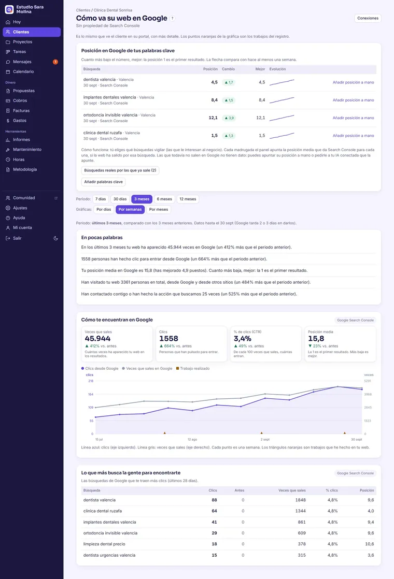Click the Propuestas document icon
Viewport: 394px width, 579px height.
[x=8, y=91]
